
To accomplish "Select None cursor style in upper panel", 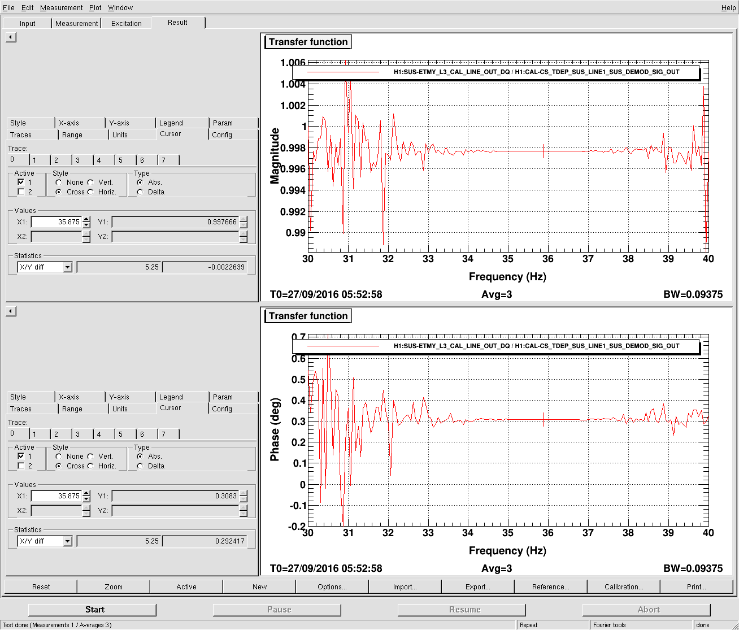I will pyautogui.click(x=59, y=183).
